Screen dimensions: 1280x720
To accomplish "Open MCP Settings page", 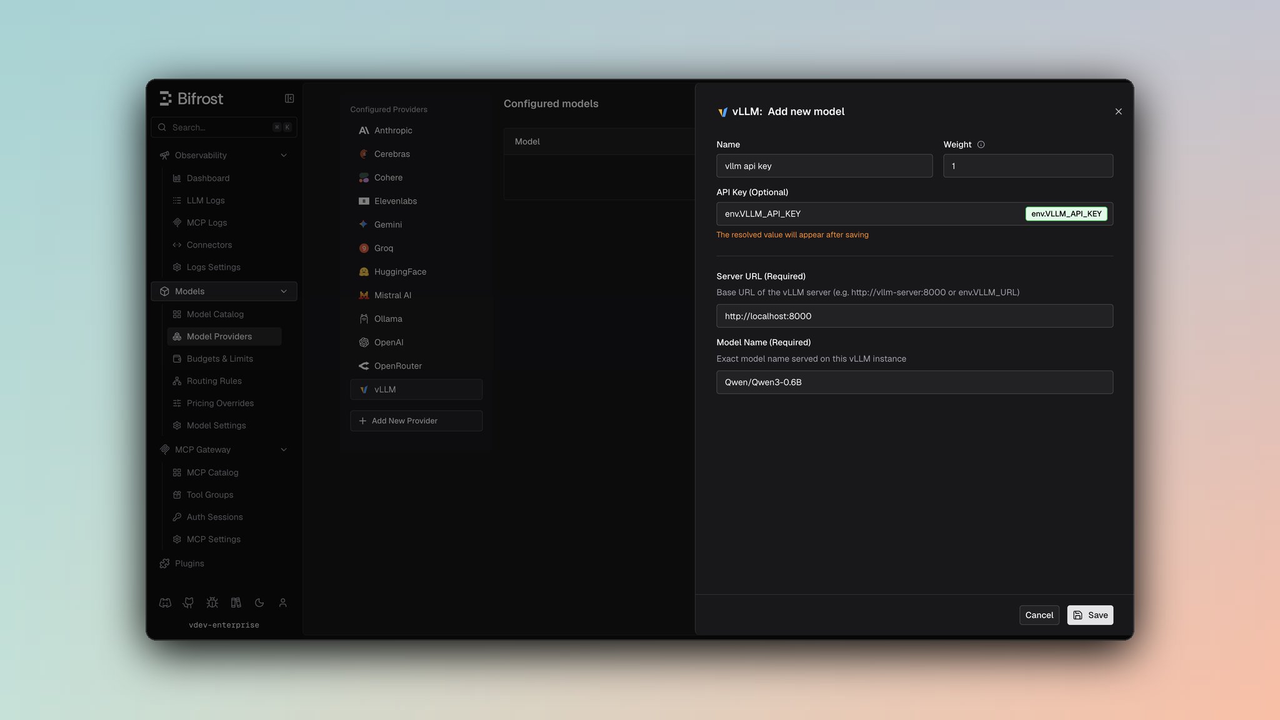I will click(x=224, y=539).
